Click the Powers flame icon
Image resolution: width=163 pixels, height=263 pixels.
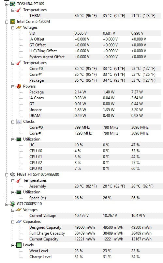(19, 86)
